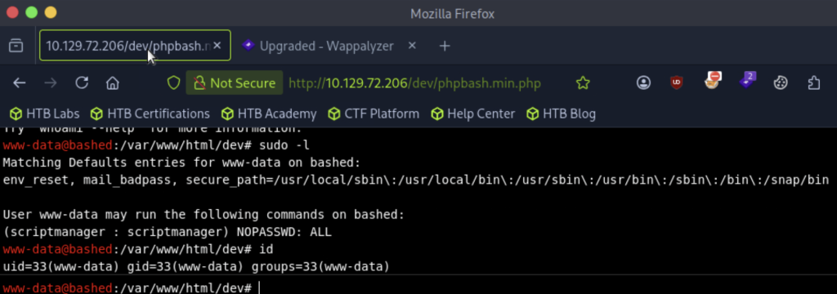
Task: Click the Not Secure connection indicator
Action: pyautogui.click(x=235, y=82)
